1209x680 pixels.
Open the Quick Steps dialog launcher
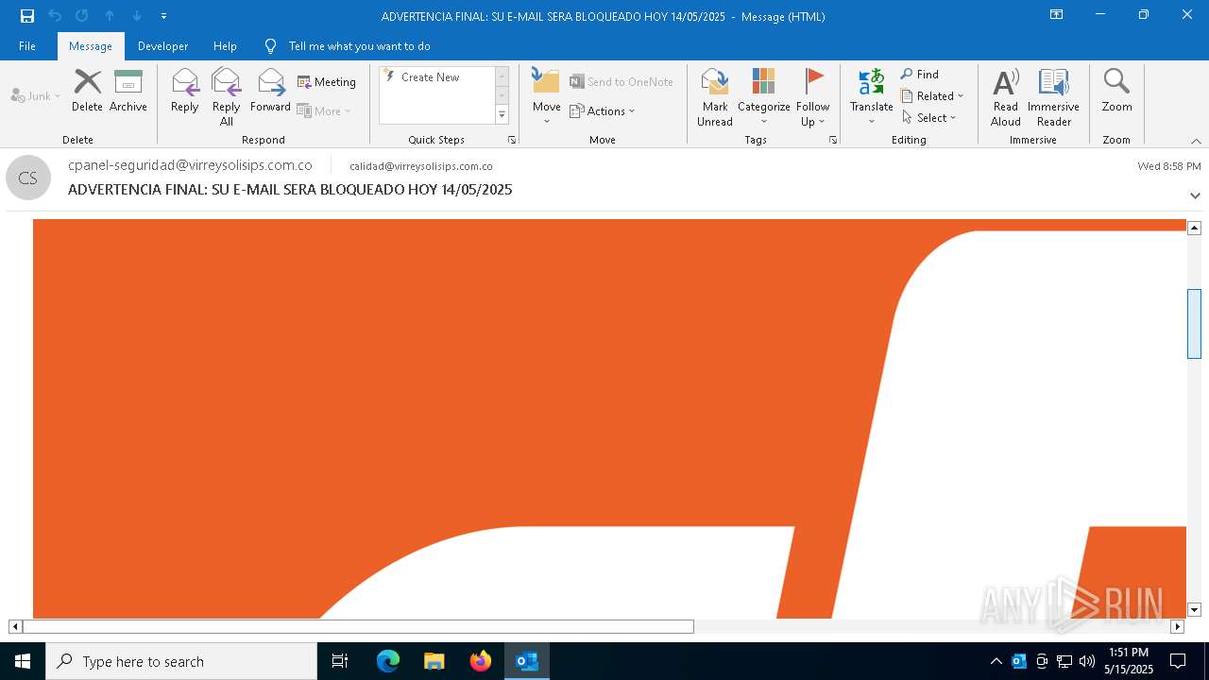tap(512, 140)
